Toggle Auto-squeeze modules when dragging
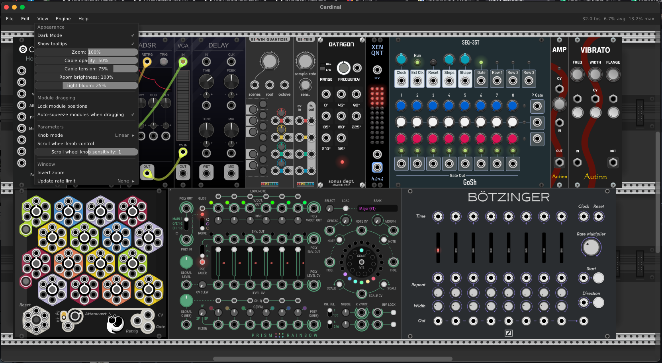Image resolution: width=662 pixels, height=363 pixels. (x=86, y=115)
